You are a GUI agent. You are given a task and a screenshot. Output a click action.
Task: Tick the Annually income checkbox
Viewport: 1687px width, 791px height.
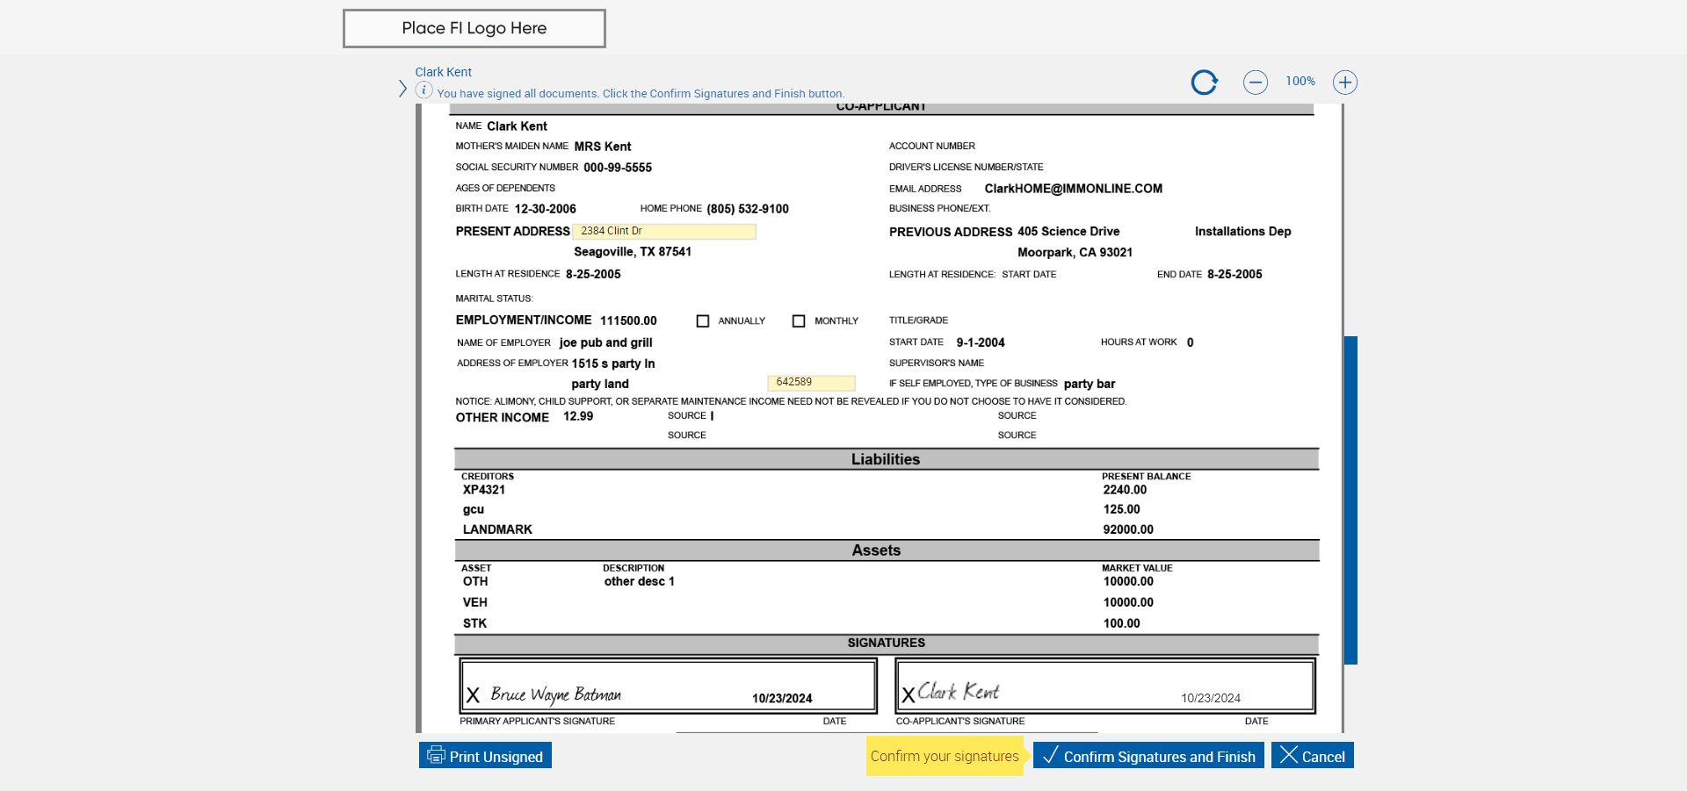point(703,321)
